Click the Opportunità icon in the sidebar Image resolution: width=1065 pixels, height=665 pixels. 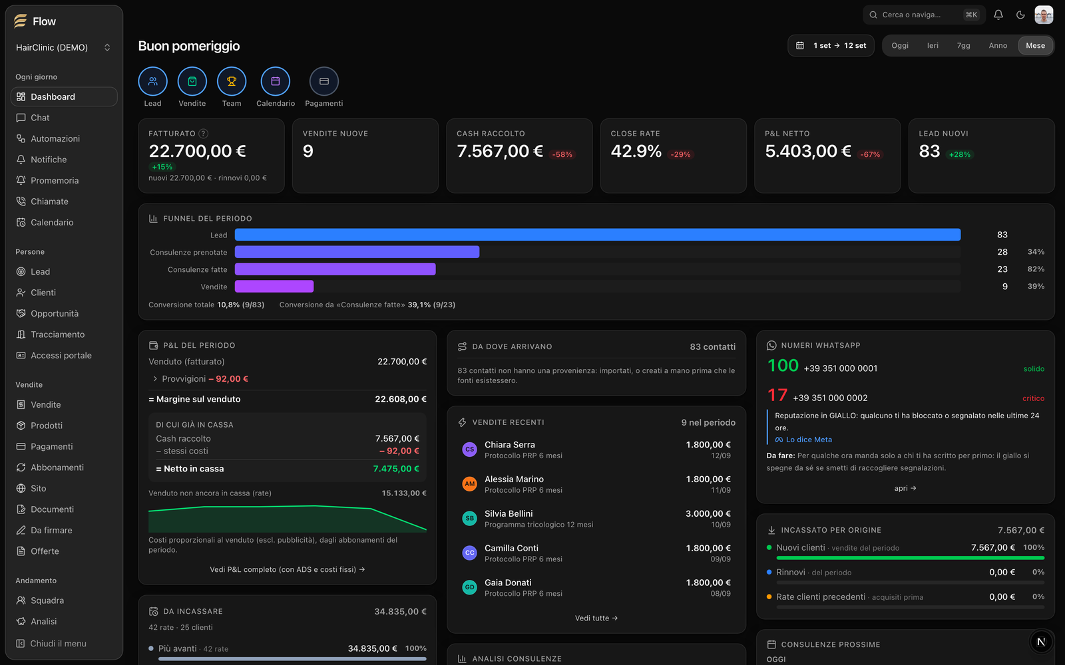[x=21, y=313]
